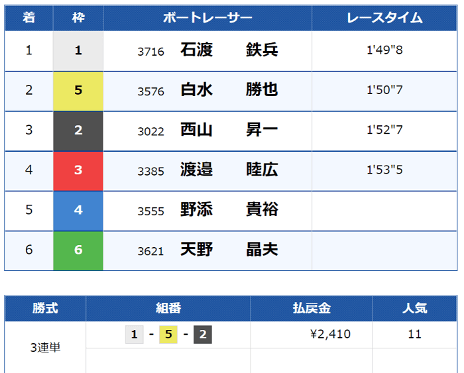Image resolution: width=464 pixels, height=373 pixels.
Task: Click the green lane 6 badge
Action: point(78,250)
